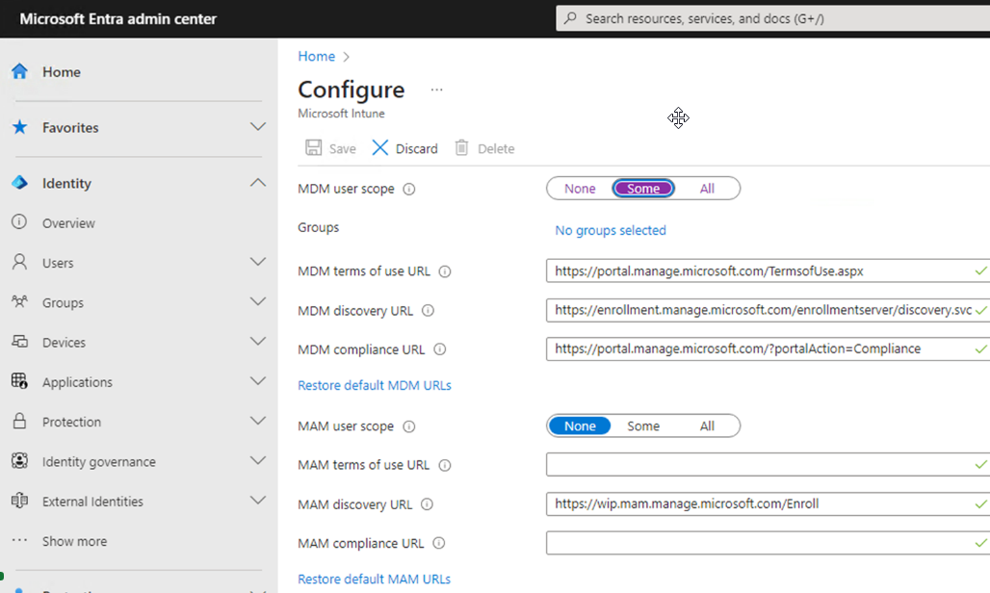The height and width of the screenshot is (593, 990).
Task: Click info icon next to MDM discovery URL
Action: tap(428, 311)
